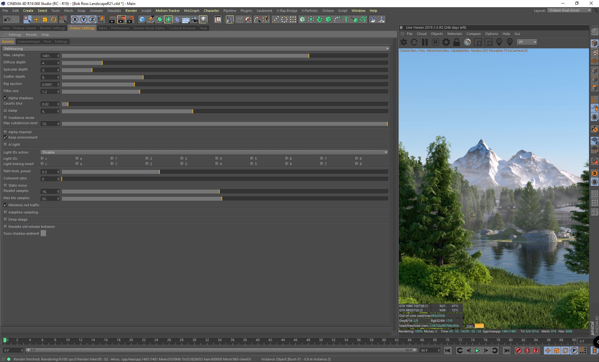Toggle the Y axis lock icon

tap(84, 20)
